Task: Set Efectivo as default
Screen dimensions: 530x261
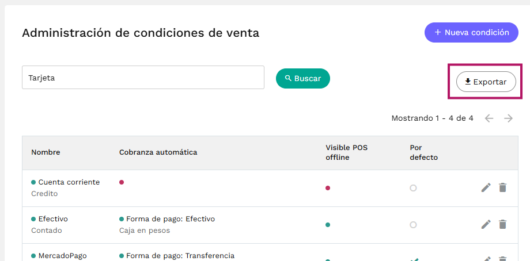Action: point(413,225)
